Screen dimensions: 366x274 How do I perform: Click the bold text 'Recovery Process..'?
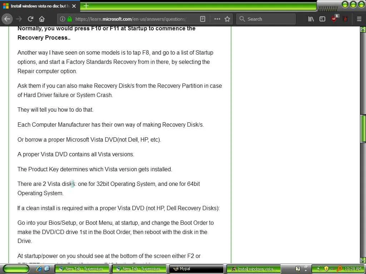(44, 37)
